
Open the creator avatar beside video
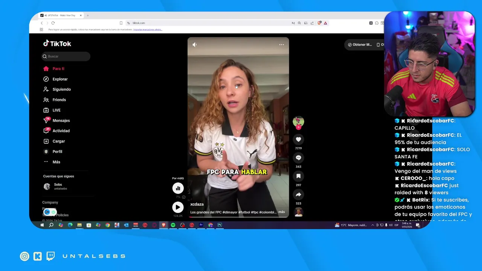(x=298, y=121)
